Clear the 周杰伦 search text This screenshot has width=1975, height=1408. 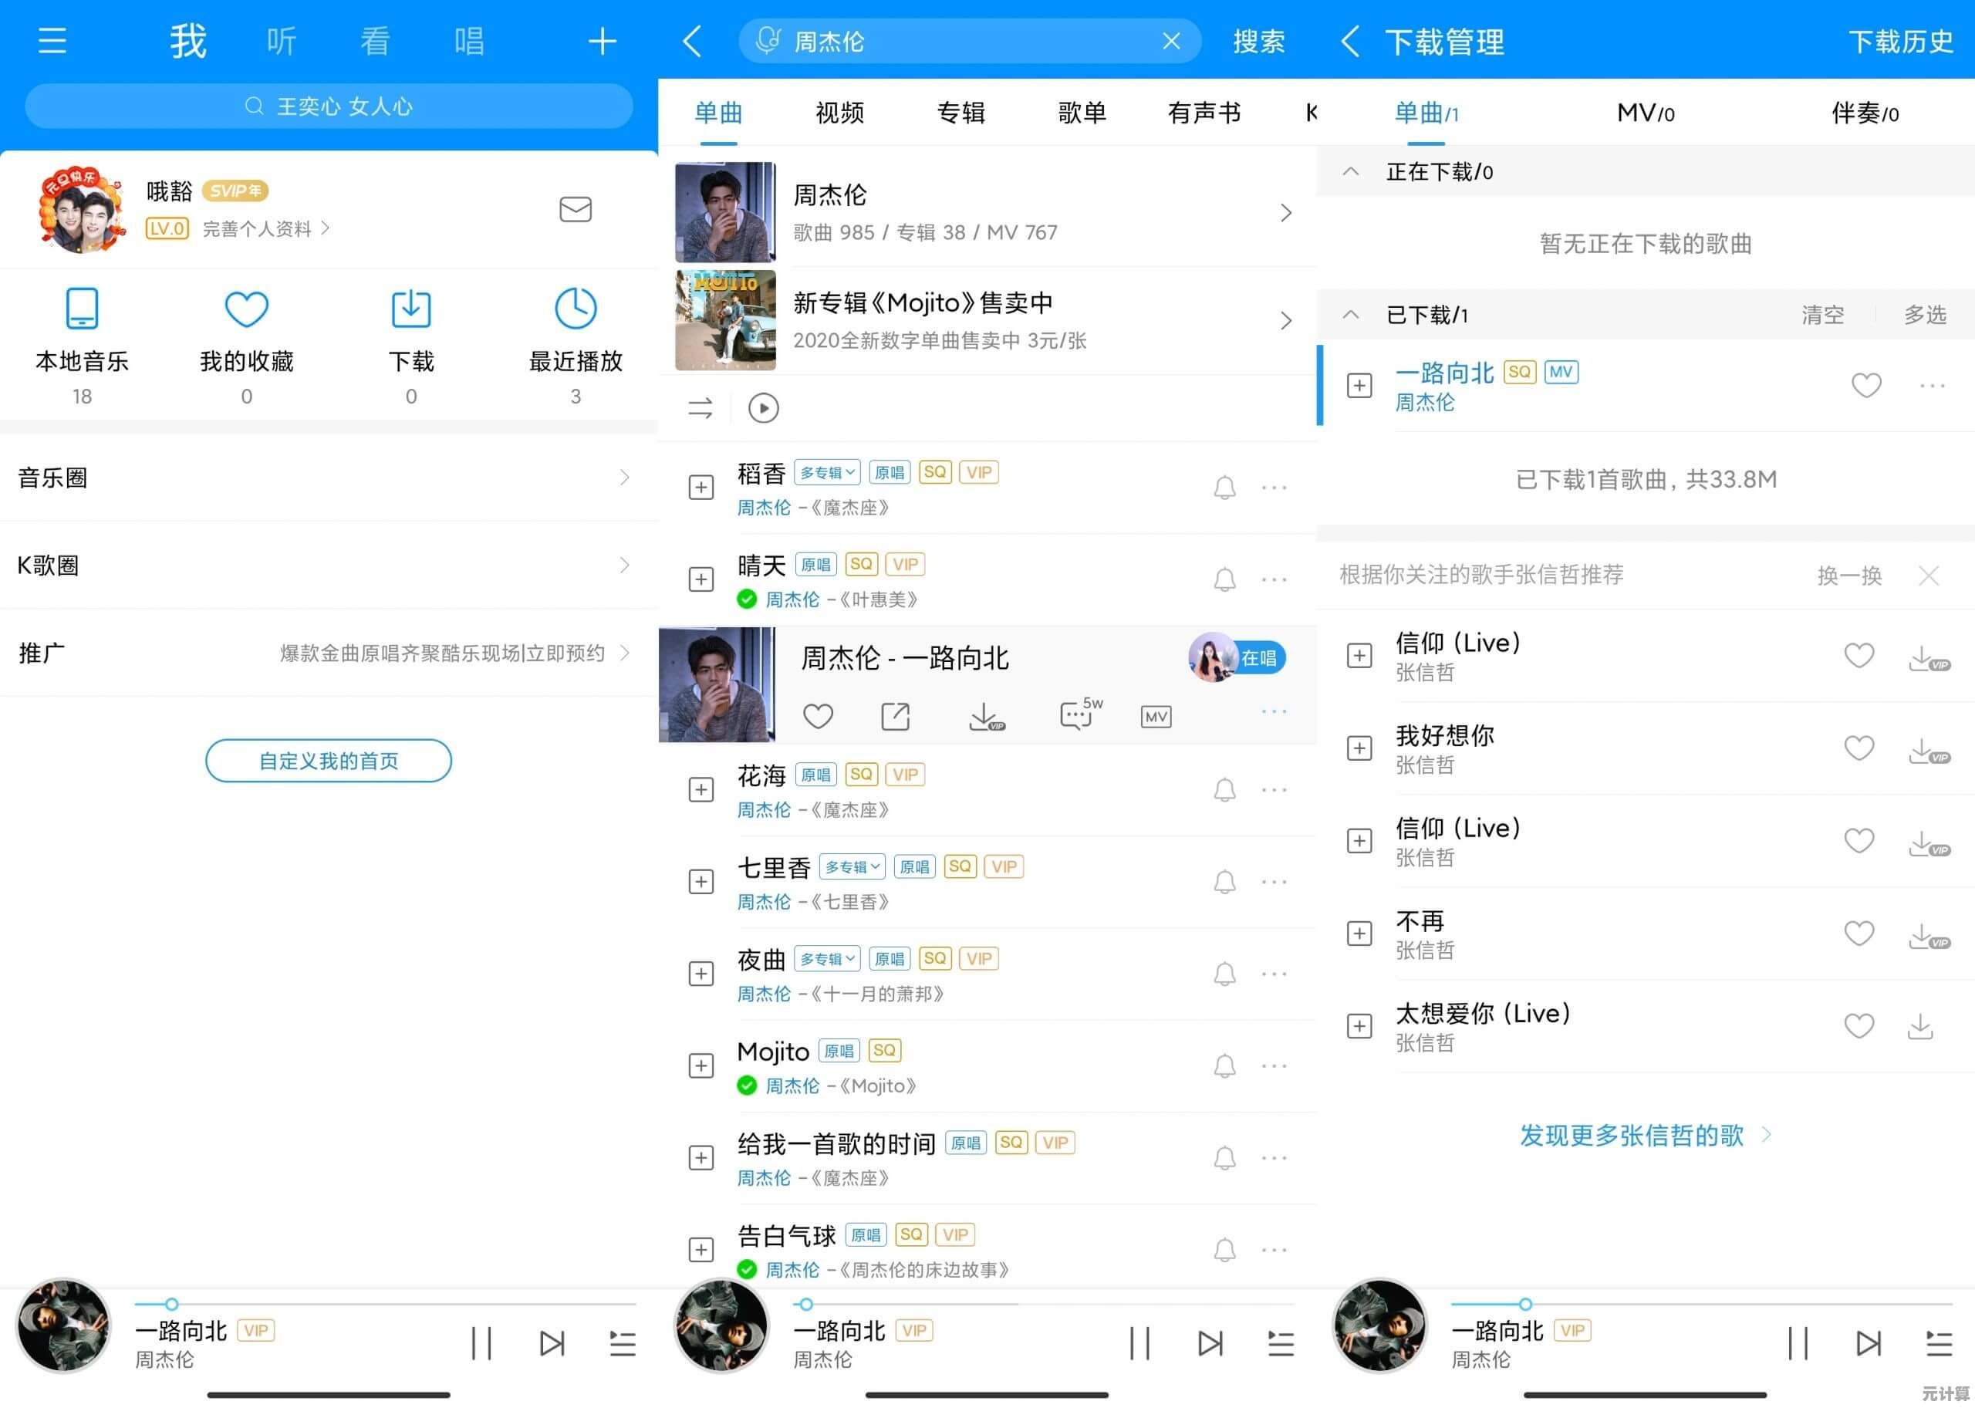pyautogui.click(x=1171, y=41)
